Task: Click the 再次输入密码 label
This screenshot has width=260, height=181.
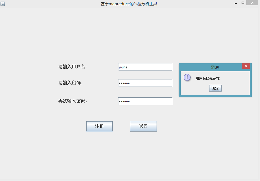Action: click(73, 101)
